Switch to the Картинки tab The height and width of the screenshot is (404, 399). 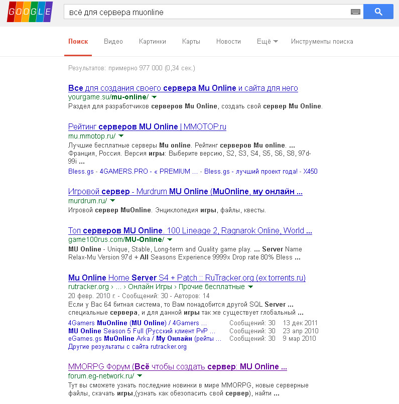(152, 42)
